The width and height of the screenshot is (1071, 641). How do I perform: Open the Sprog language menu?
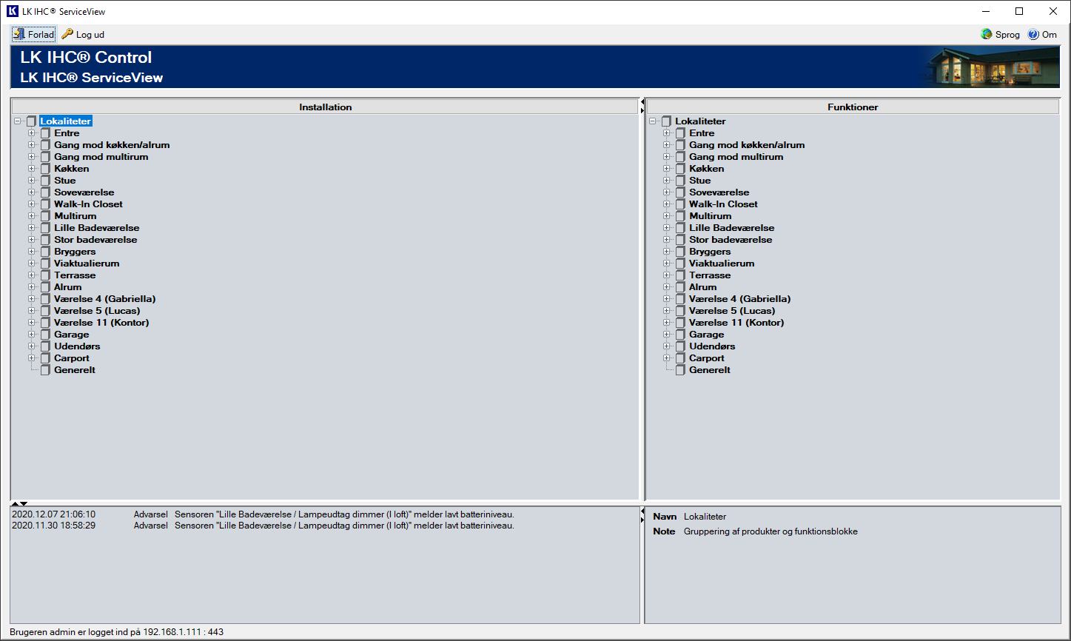tap(1000, 34)
